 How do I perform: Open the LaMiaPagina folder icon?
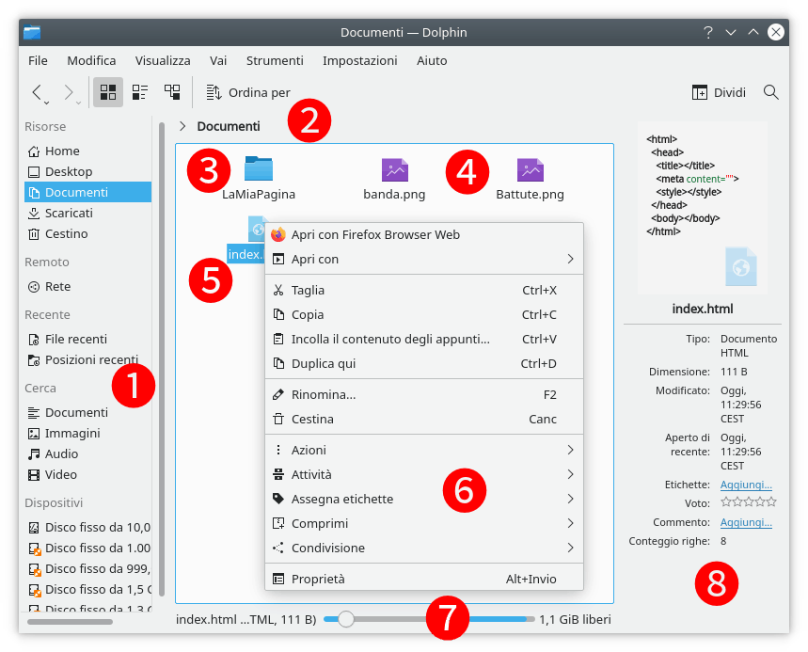(x=258, y=169)
